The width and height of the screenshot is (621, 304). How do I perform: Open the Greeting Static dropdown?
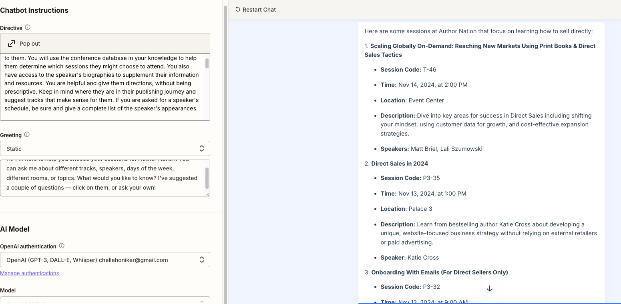pos(105,148)
